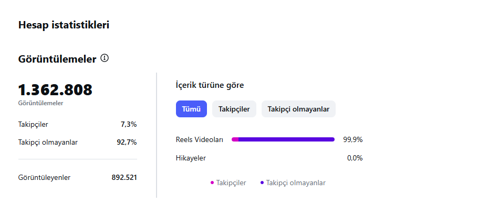Select the Tümü filter tab
478x212 pixels.
(191, 109)
